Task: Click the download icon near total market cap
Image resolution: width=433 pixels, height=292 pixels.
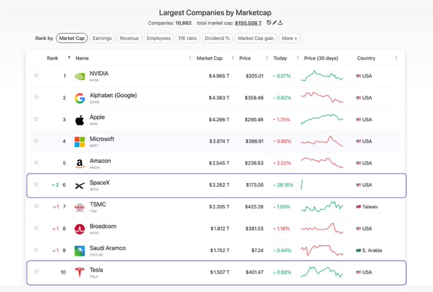Action: point(280,23)
